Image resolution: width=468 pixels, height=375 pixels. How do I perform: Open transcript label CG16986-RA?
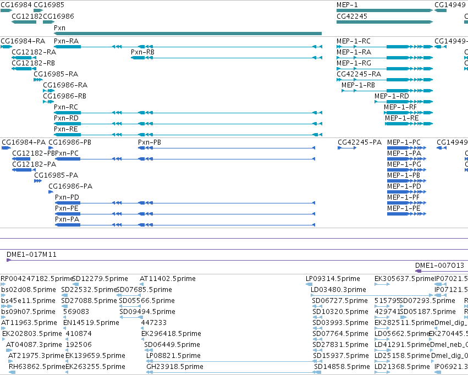65,85
